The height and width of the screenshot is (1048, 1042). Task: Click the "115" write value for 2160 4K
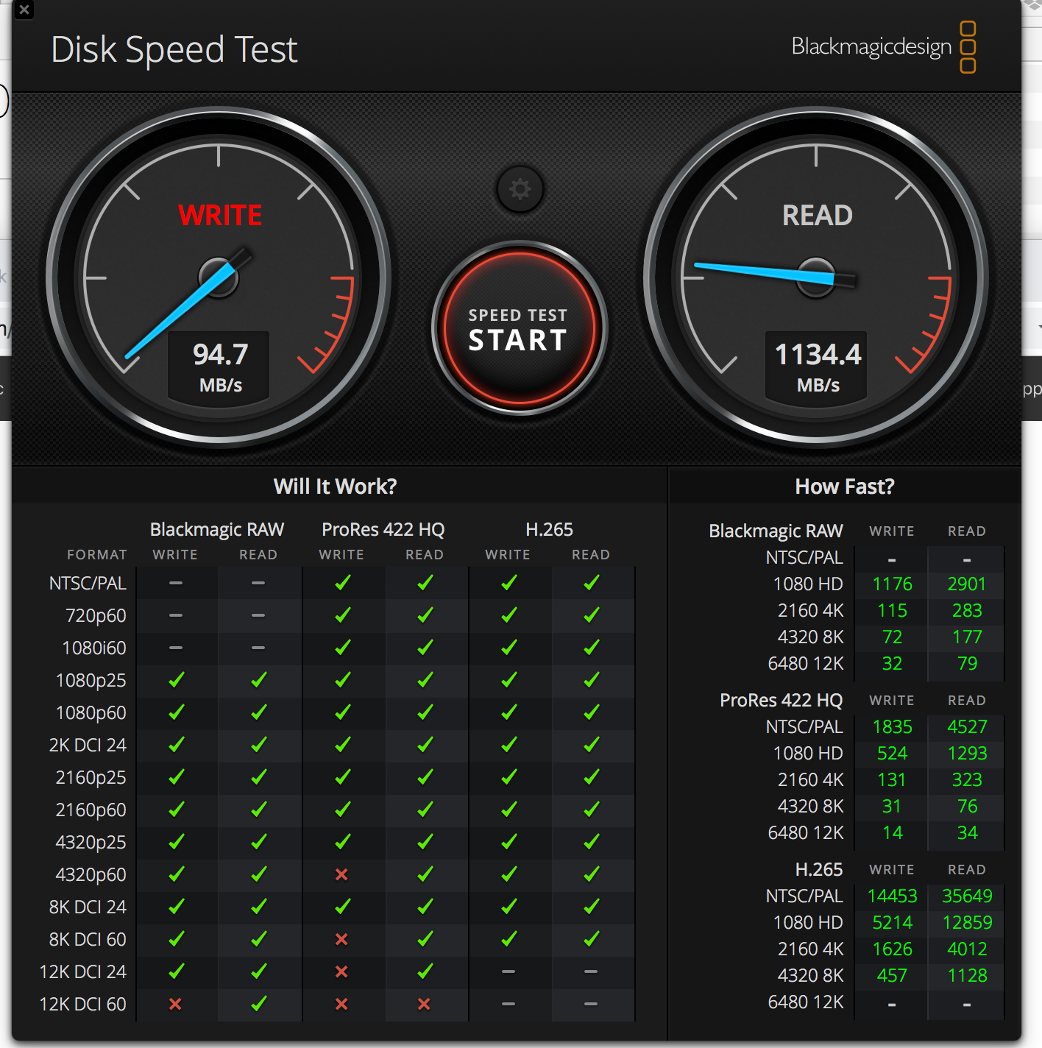pyautogui.click(x=892, y=611)
